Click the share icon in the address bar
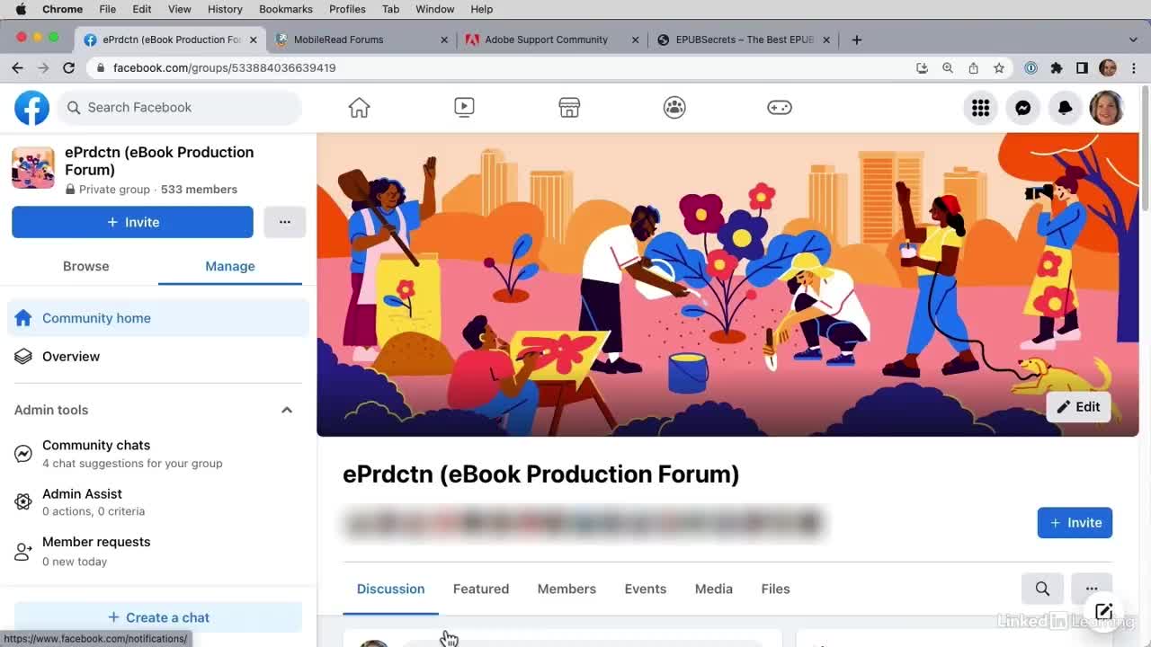 (x=973, y=68)
